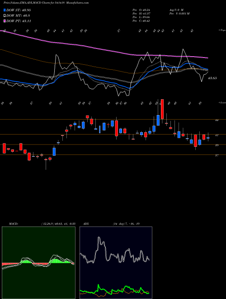The height and width of the screenshot is (299, 226).
Task: Click the ADX parameters '(14 day) 7, +16, -19'
Action: [x=126, y=224]
